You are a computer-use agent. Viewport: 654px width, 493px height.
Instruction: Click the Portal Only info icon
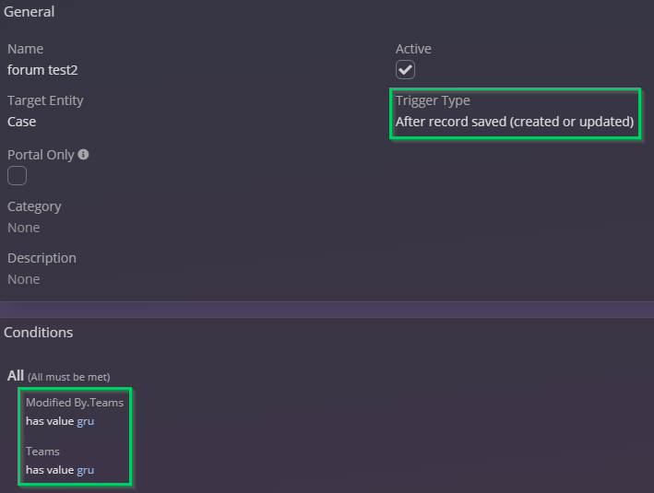click(x=84, y=155)
